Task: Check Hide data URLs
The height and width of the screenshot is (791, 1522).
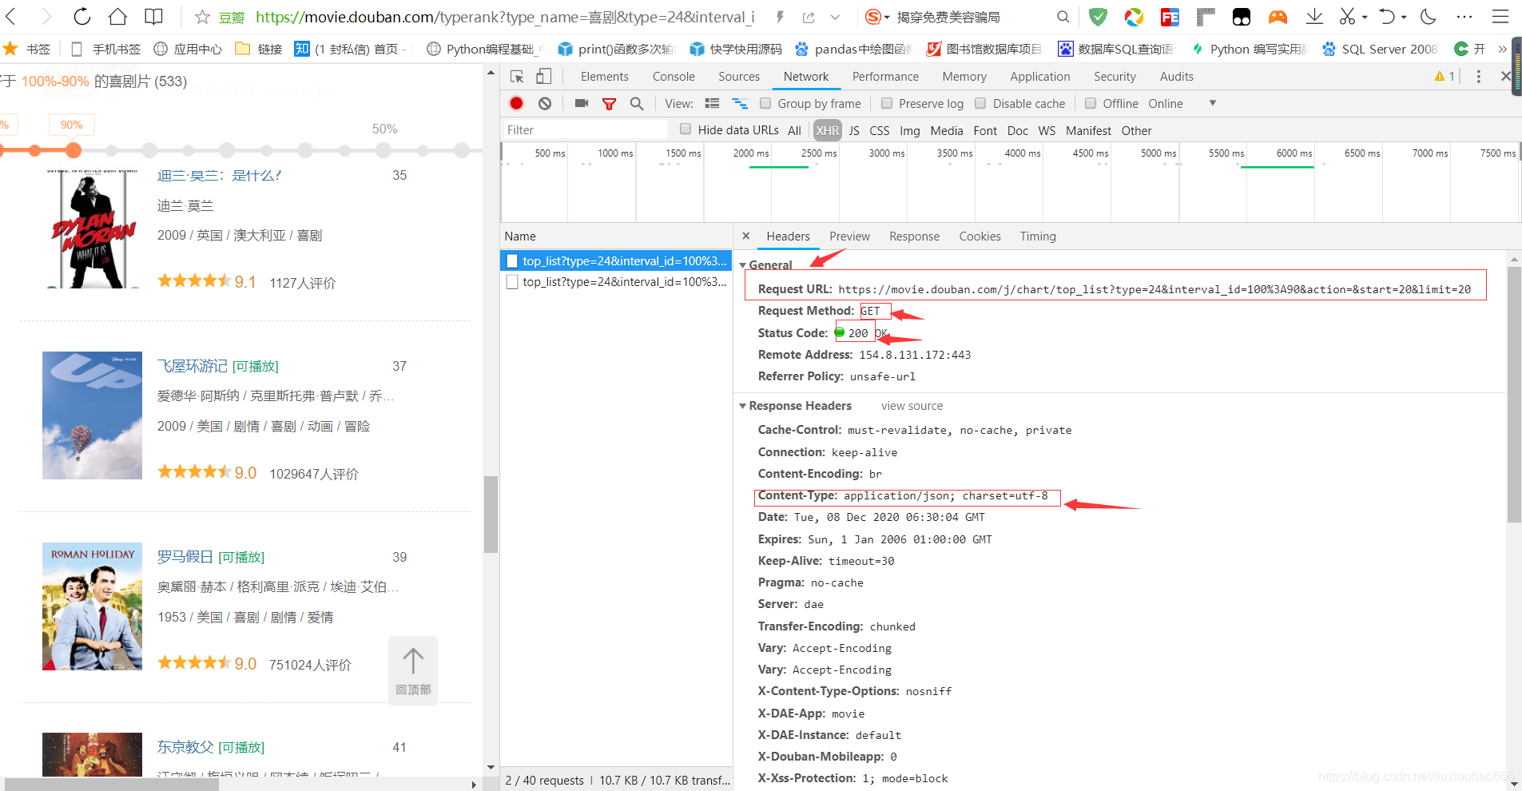Action: (x=685, y=129)
